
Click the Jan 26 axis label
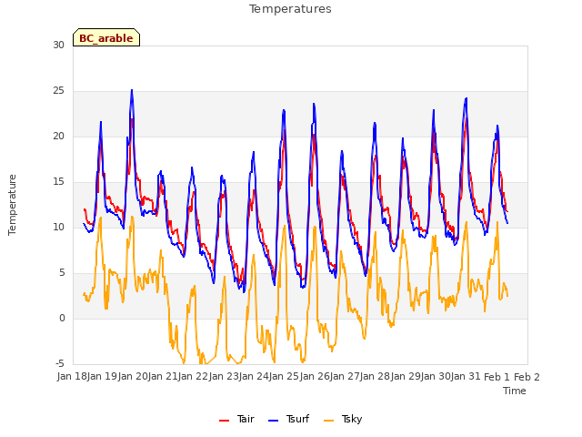315,377
